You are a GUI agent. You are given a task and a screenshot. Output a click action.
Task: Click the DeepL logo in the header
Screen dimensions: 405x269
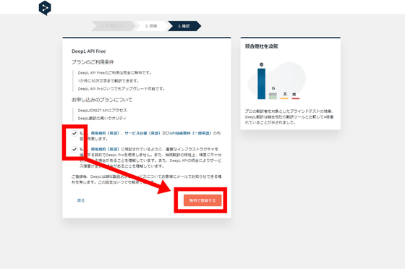45,8
